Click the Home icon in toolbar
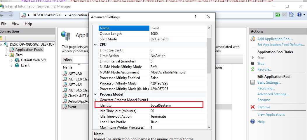307x140 pixels. [291, 15]
